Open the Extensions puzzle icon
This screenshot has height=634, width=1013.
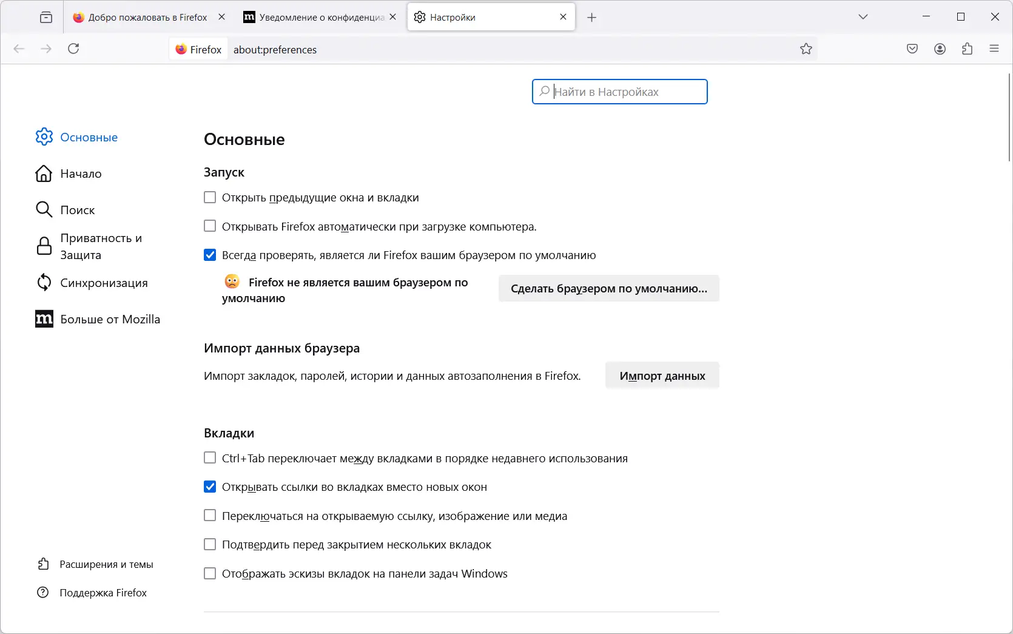click(x=968, y=49)
